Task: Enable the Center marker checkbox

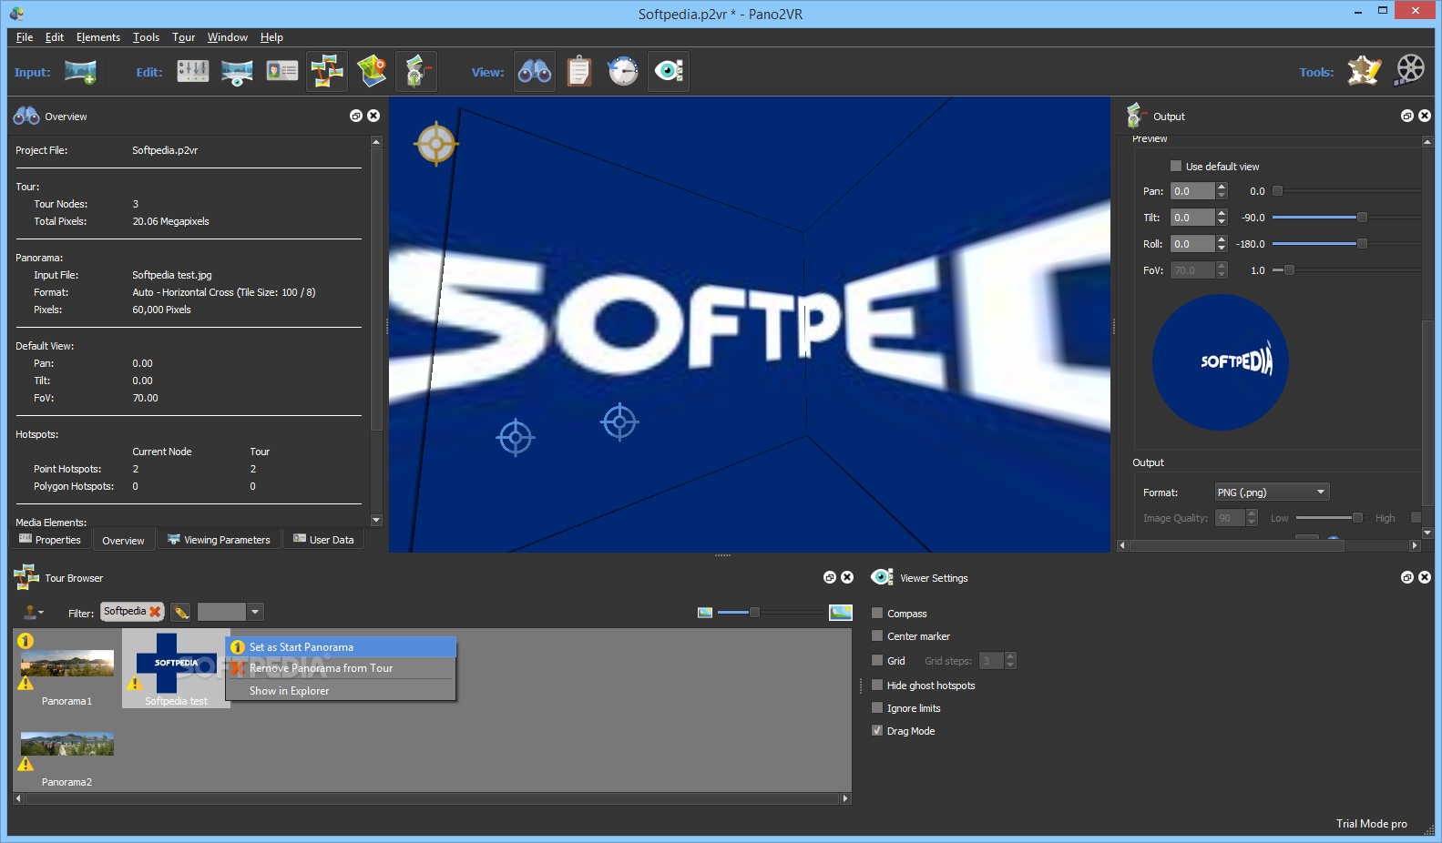Action: [877, 635]
